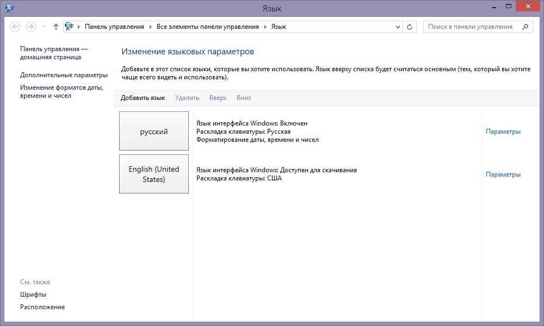Click text Раскладка клавиатуры: США
Image resolution: width=544 pixels, height=326 pixels.
pos(239,178)
